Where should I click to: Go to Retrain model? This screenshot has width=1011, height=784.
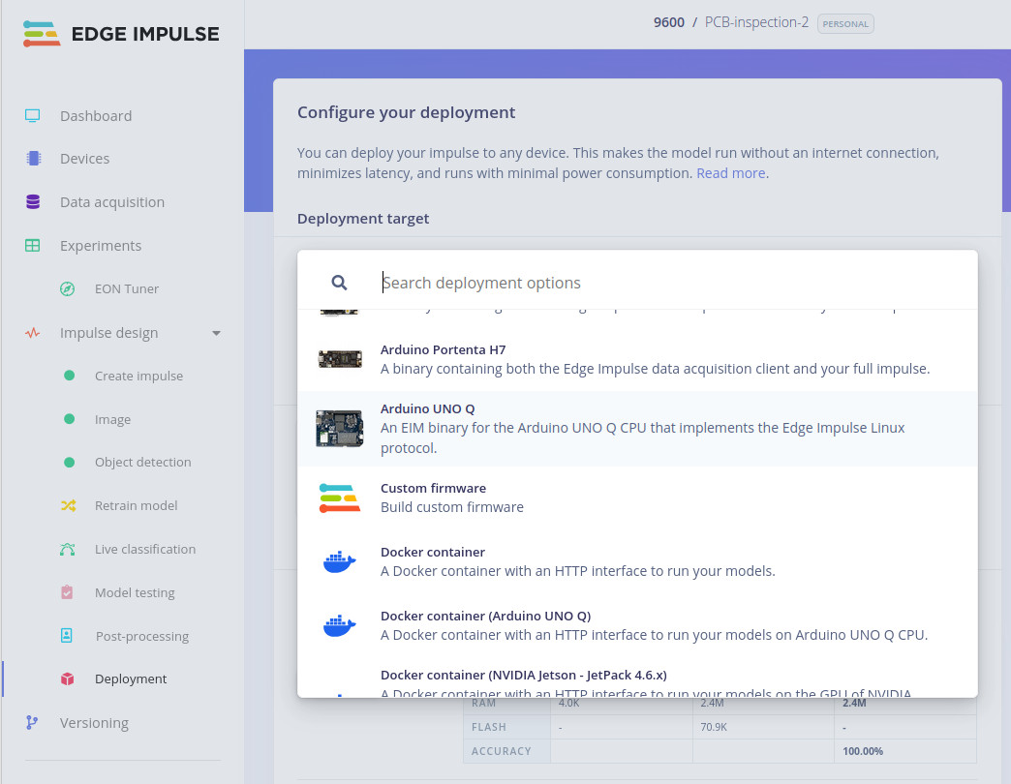coord(136,505)
